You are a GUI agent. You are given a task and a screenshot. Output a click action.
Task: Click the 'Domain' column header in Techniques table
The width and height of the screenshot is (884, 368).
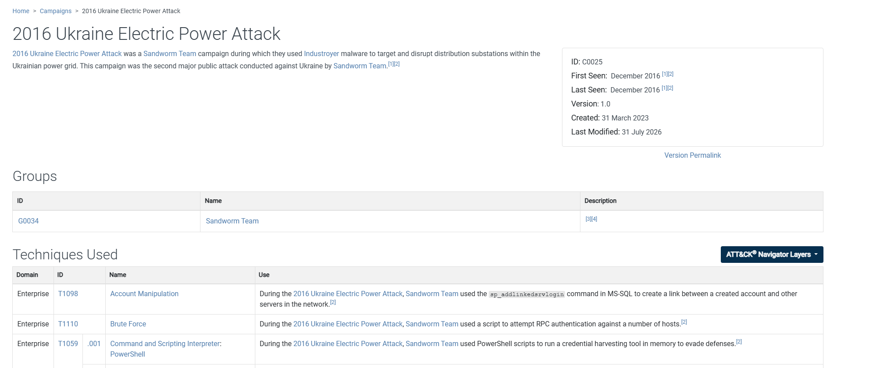click(27, 275)
